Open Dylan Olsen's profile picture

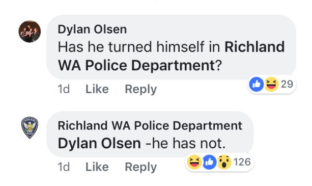pyautogui.click(x=30, y=31)
